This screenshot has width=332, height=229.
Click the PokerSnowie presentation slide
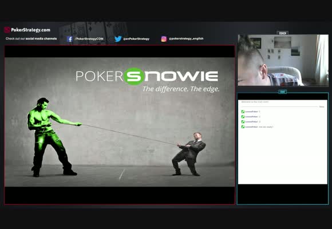(x=120, y=122)
